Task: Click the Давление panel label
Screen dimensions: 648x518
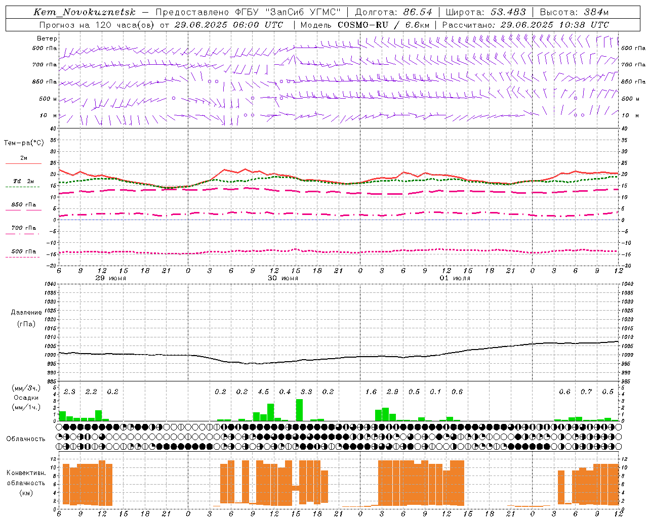Action: [26, 313]
